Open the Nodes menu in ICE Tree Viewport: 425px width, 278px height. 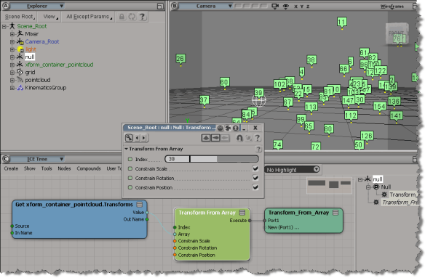[64, 168]
